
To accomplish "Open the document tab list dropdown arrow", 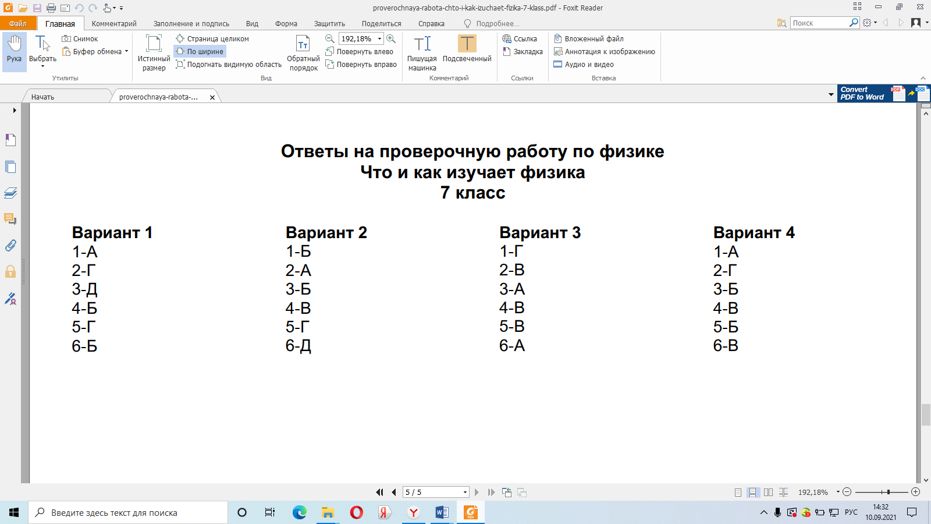I will point(831,94).
